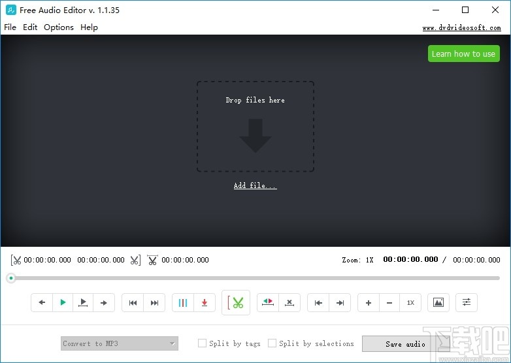
Task: Click the Free Audio Editor app logo
Action: pos(10,10)
